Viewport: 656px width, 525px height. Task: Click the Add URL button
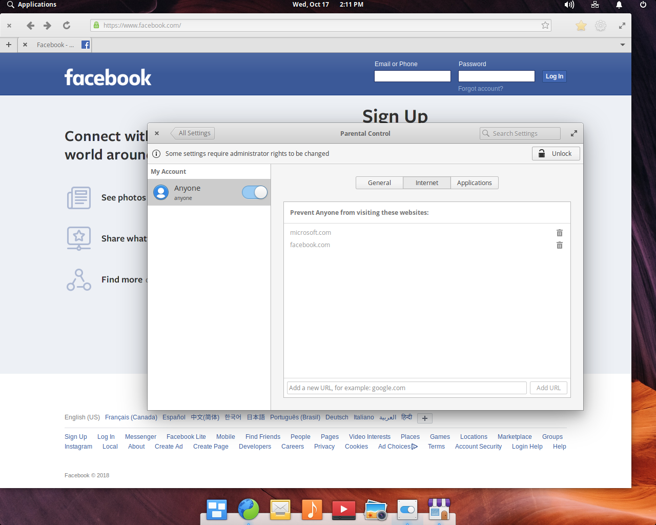548,388
